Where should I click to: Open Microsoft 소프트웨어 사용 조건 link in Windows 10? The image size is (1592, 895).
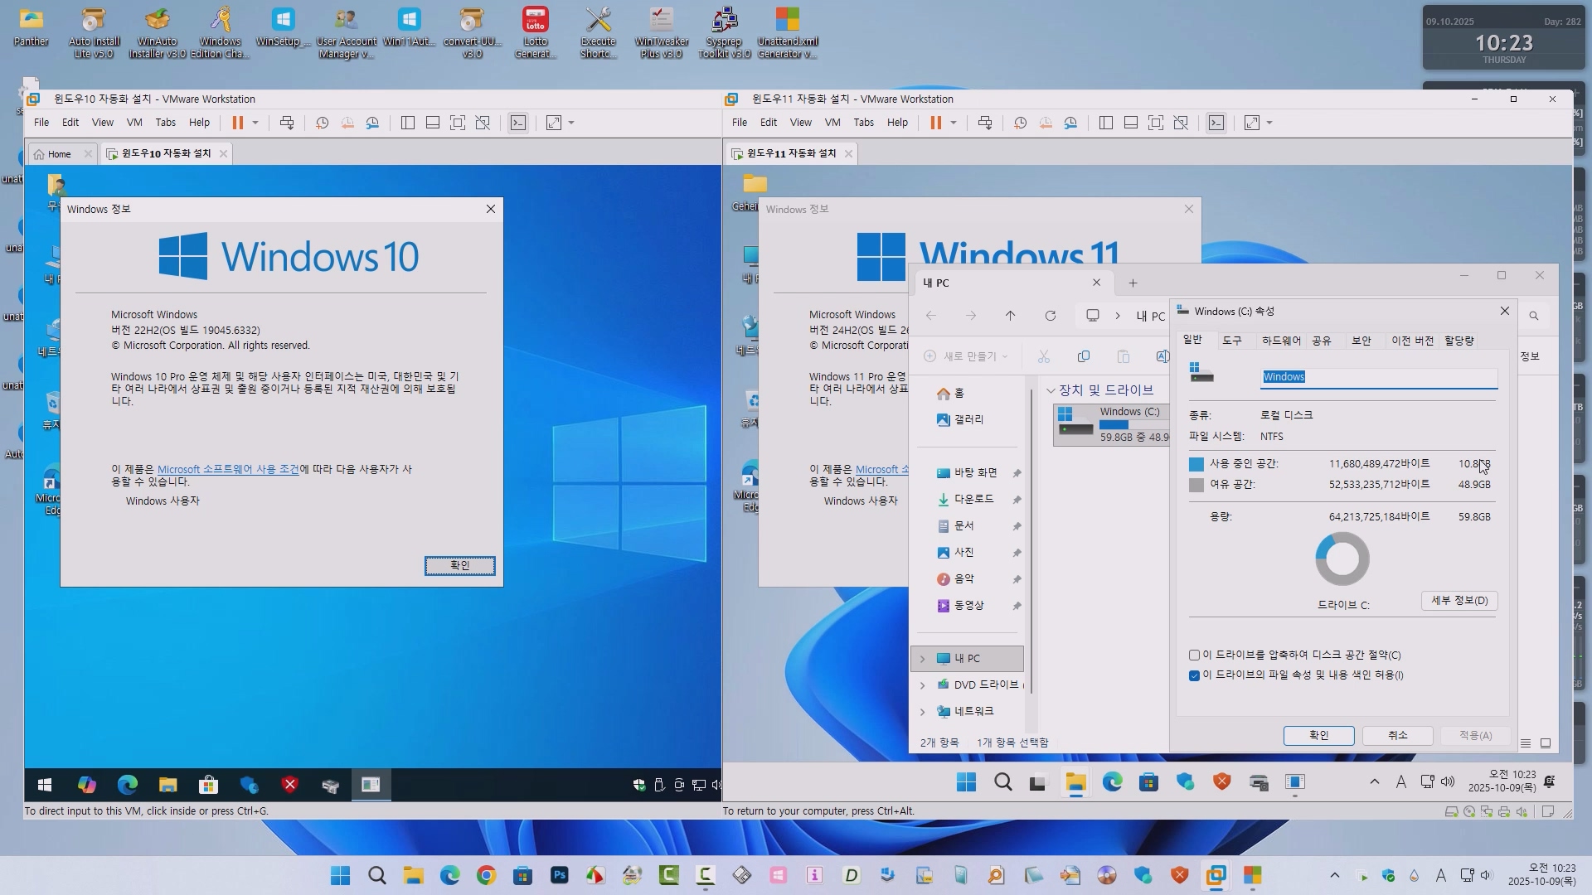click(x=228, y=469)
